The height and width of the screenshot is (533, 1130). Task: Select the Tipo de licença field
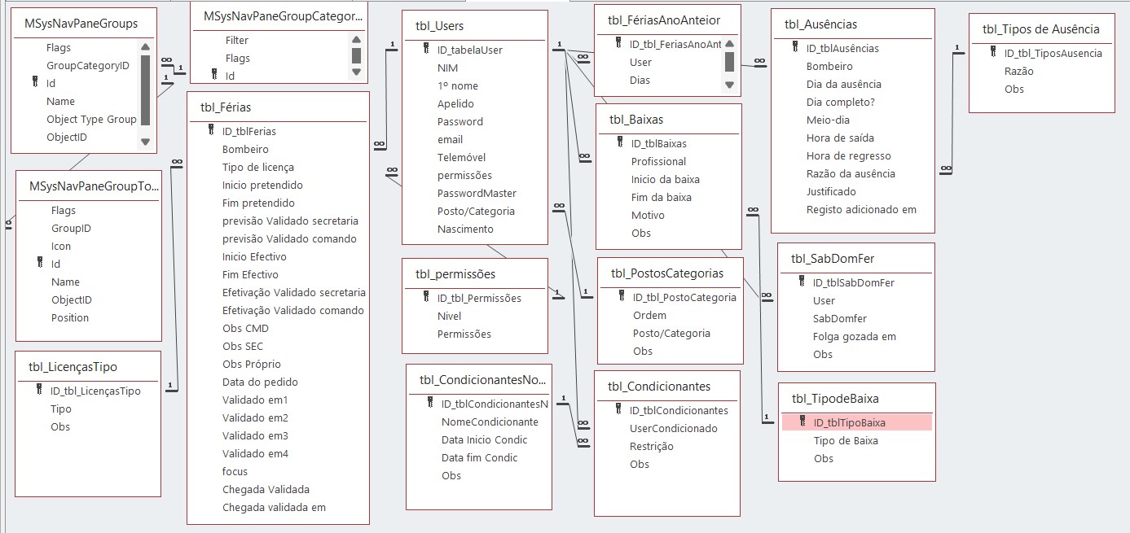[258, 167]
